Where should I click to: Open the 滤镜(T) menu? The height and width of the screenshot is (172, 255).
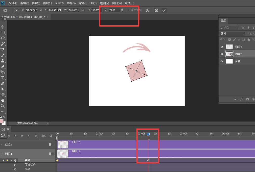[x=83, y=3]
